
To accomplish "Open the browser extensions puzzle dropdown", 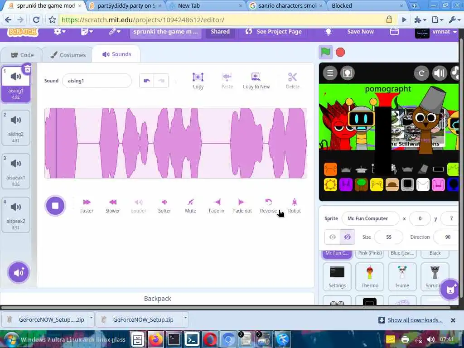I will [x=420, y=20].
